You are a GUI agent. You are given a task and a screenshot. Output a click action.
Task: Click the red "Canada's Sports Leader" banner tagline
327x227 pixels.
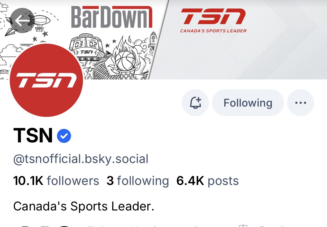coord(213,31)
